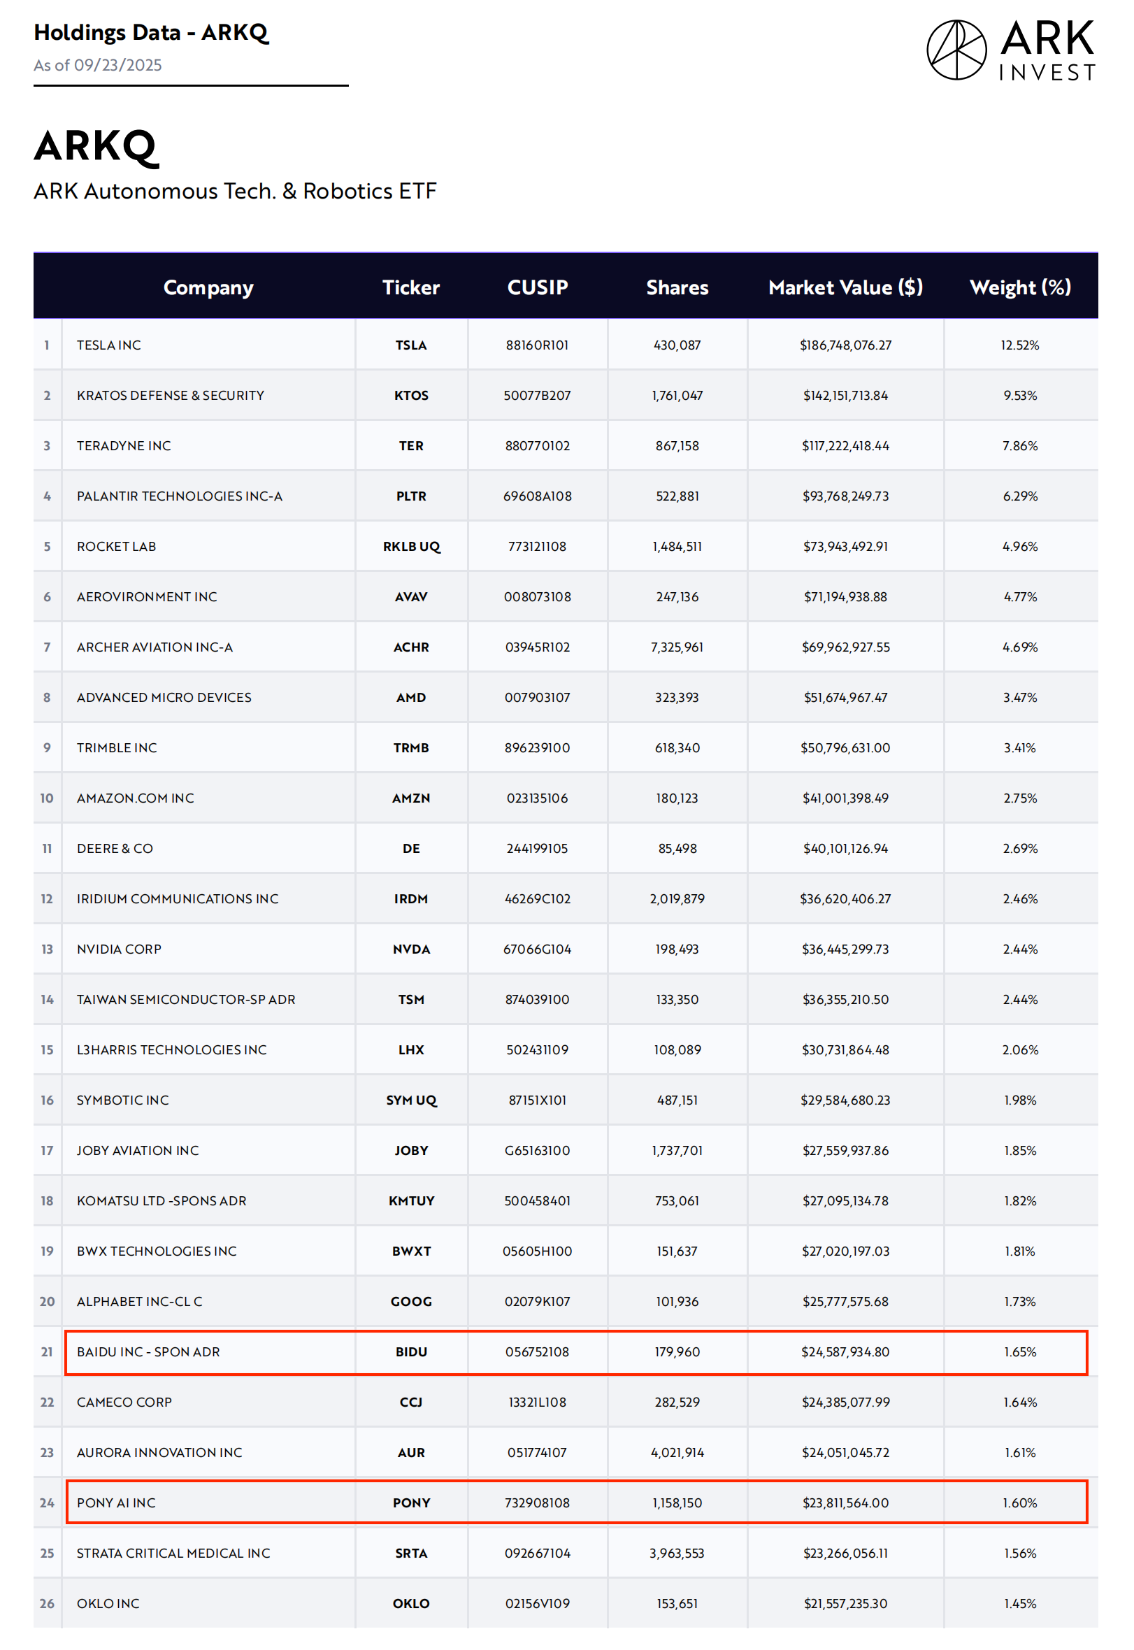
Task: Click the CUSIP column header
Action: point(538,287)
